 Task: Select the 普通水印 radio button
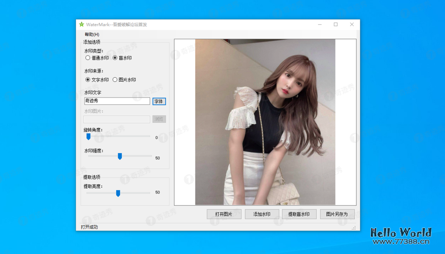88,58
